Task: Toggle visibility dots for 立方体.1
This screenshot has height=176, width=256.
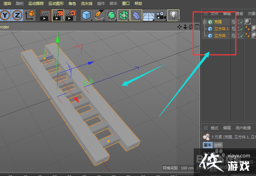Action: (239, 29)
